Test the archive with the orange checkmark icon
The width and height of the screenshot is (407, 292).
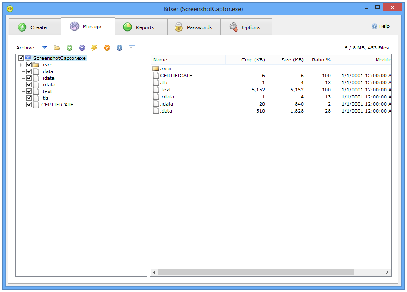point(107,47)
